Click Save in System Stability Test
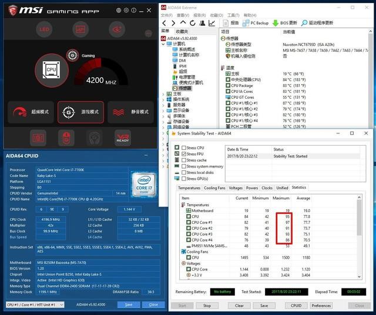 click(264, 306)
